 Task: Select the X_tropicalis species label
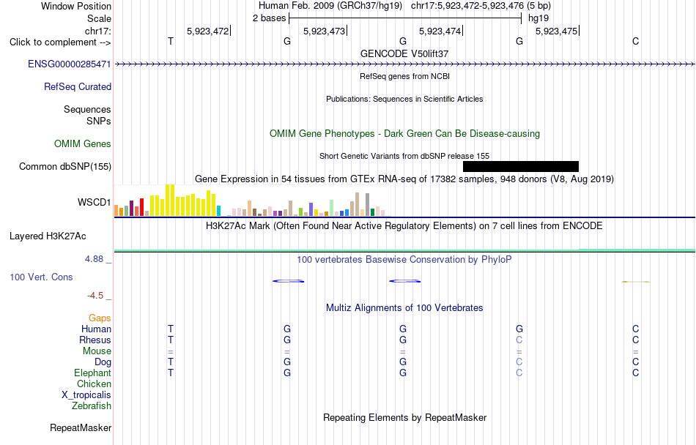86,395
